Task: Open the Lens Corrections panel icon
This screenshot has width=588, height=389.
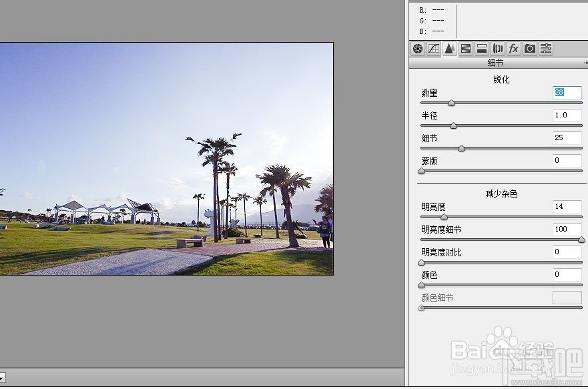Action: click(x=497, y=48)
